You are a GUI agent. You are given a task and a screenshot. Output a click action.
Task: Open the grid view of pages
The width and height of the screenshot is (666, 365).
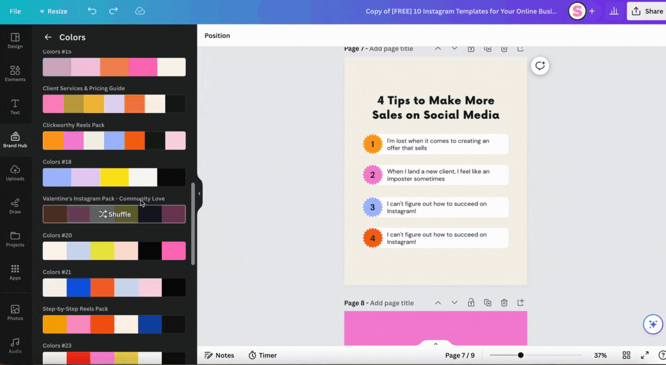626,355
